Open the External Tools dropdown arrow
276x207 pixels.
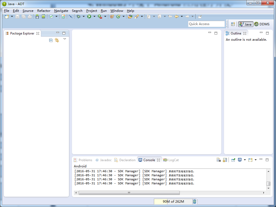(x=105, y=16)
